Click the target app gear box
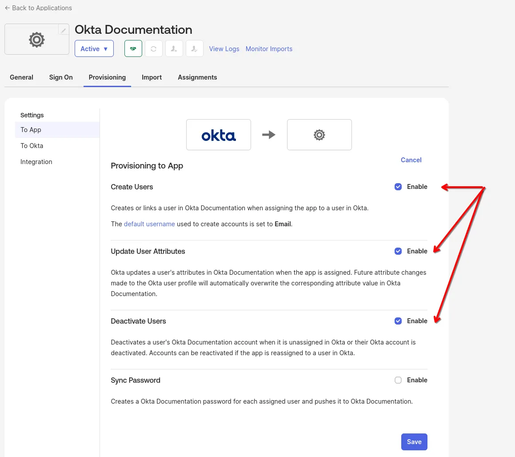The height and width of the screenshot is (457, 515). pyautogui.click(x=319, y=135)
